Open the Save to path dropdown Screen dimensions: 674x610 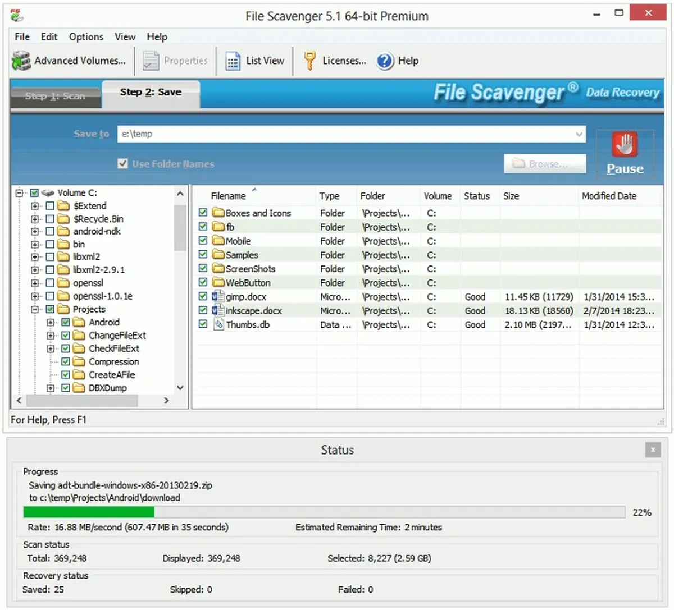[579, 134]
